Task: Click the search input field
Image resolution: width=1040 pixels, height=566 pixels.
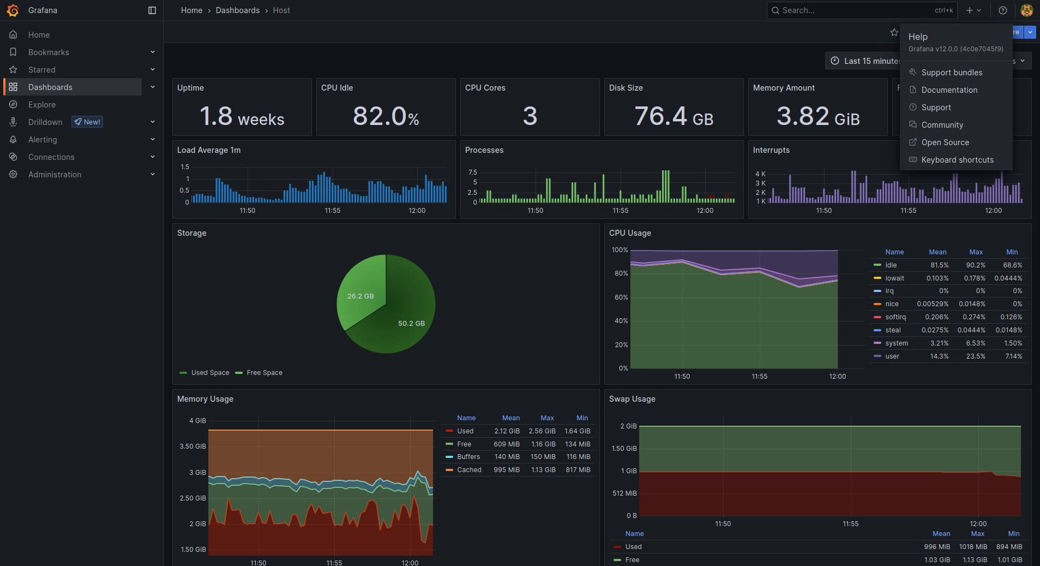Action: [845, 10]
